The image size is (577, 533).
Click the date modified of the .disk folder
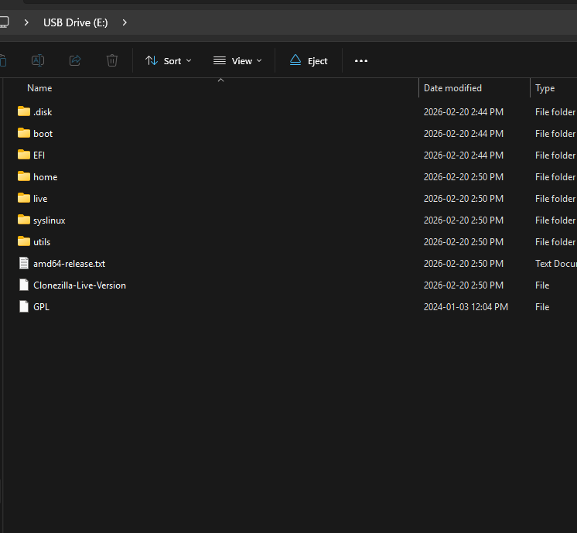(463, 112)
